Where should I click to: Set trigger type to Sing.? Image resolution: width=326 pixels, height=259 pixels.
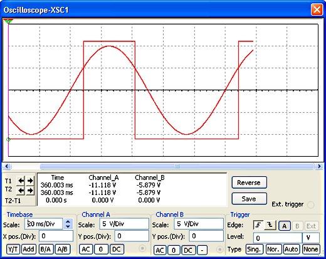tap(254, 249)
